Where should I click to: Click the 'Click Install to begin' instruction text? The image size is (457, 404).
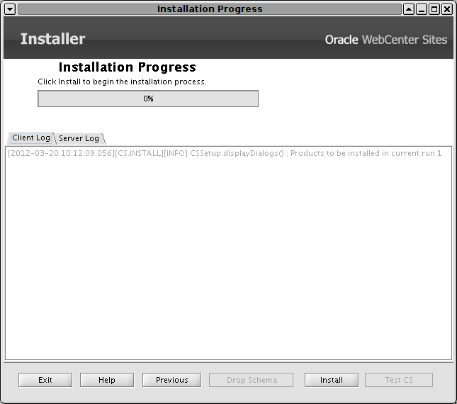pos(122,82)
